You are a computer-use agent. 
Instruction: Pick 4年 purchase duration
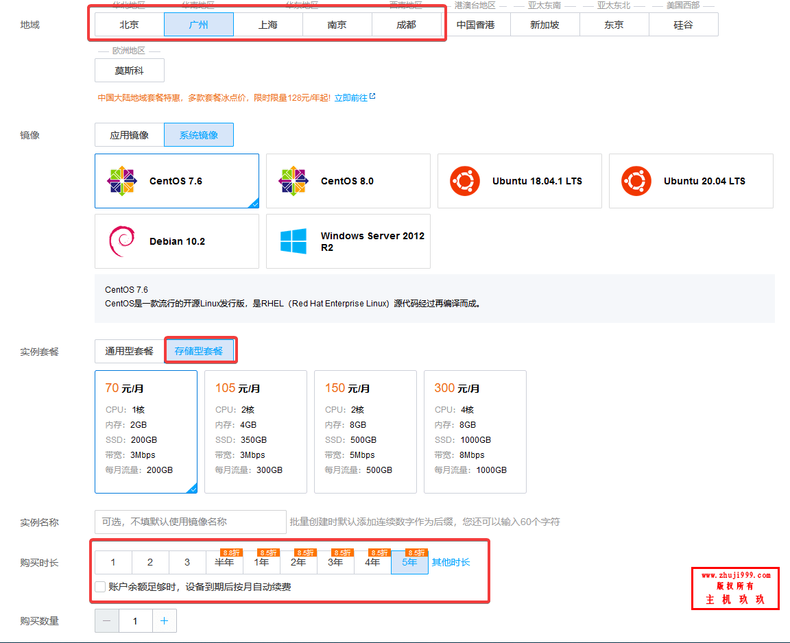pos(372,562)
